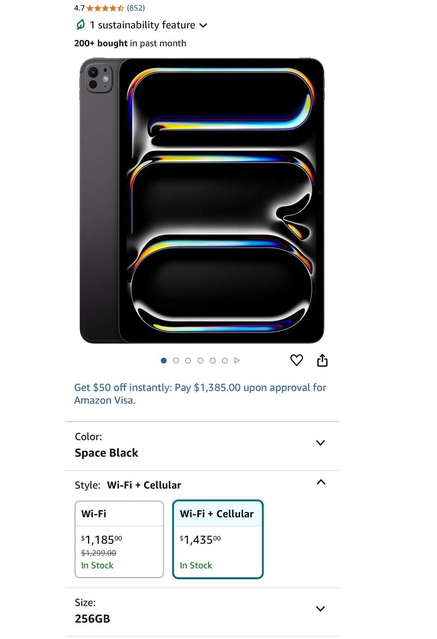Add item to wish list heart icon
Image resolution: width=437 pixels, height=639 pixels.
(x=296, y=360)
